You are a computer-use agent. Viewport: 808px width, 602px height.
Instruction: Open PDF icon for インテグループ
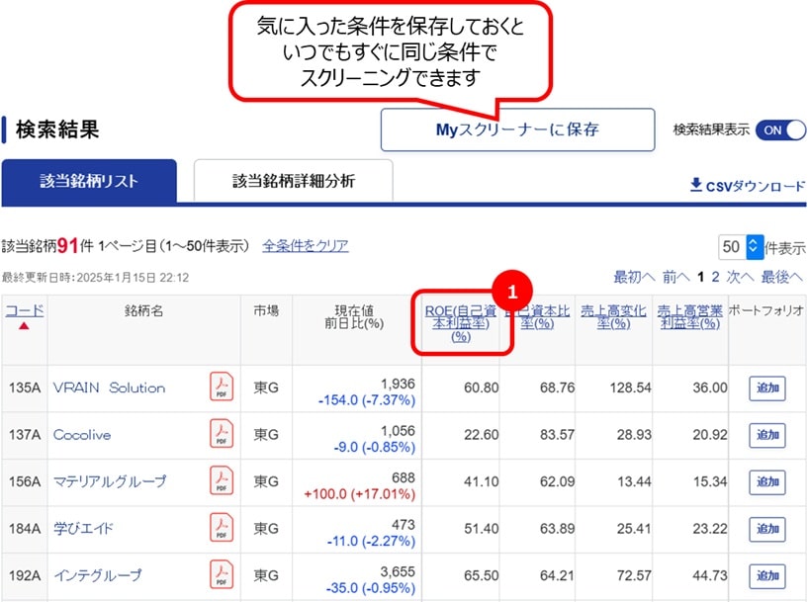pos(222,574)
